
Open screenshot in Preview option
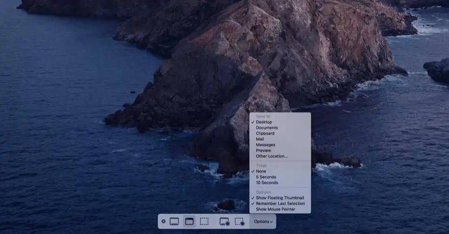pos(263,150)
